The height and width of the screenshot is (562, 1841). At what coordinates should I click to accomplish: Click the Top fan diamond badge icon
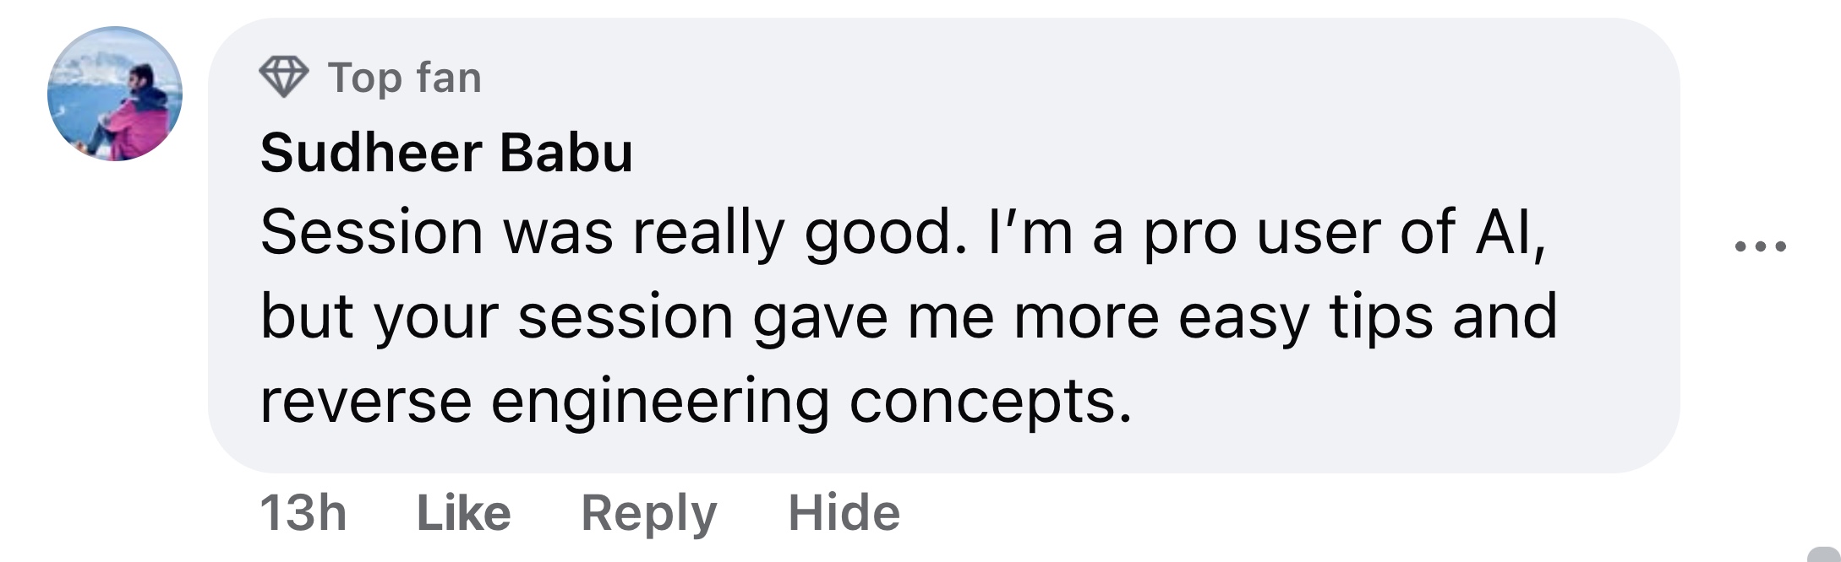point(283,77)
